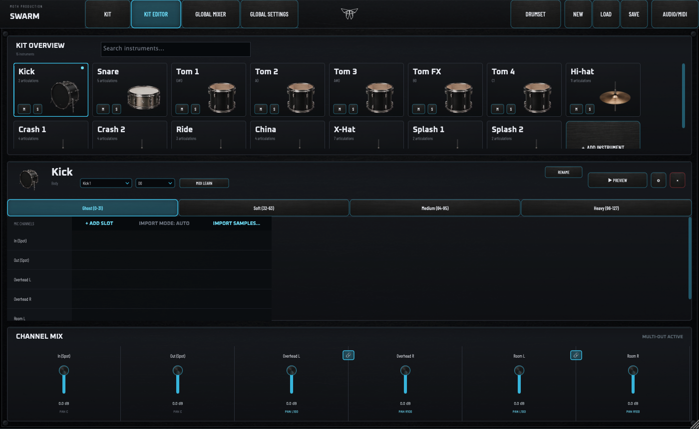Click the NEW button
Screen dimensions: 699x429
click(578, 14)
